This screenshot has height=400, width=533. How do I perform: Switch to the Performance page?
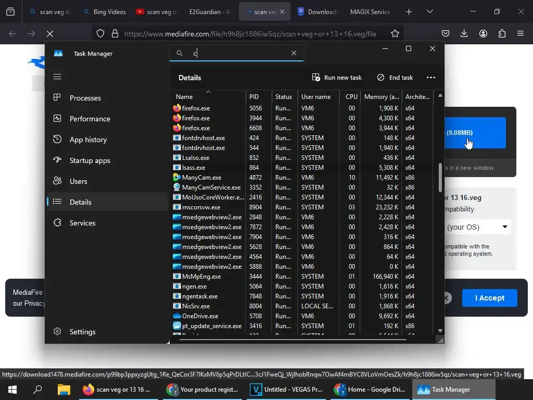[x=107, y=119]
